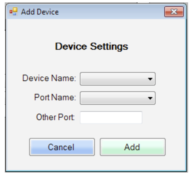The height and width of the screenshot is (176, 191).
Task: Close the Add Device dialog
Action: (170, 12)
